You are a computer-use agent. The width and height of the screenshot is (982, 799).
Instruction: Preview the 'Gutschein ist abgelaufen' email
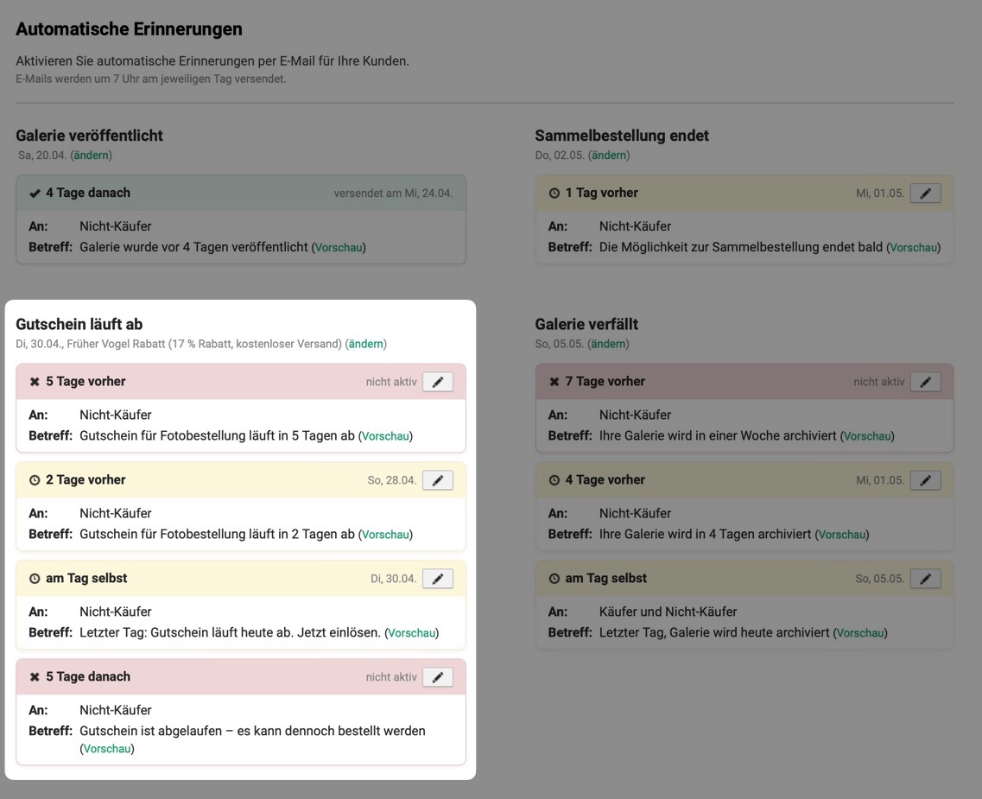(x=107, y=749)
